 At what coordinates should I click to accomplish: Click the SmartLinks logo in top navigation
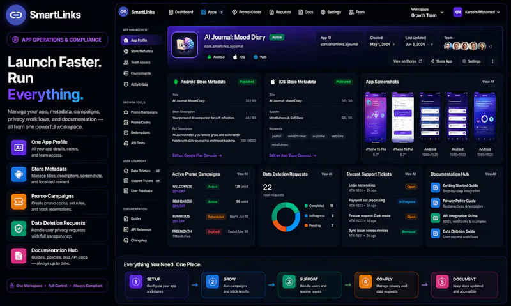pos(123,12)
